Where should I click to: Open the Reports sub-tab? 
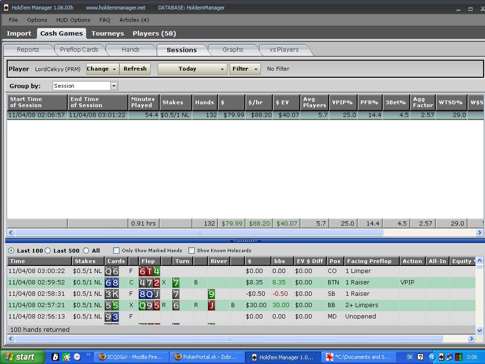tap(28, 49)
